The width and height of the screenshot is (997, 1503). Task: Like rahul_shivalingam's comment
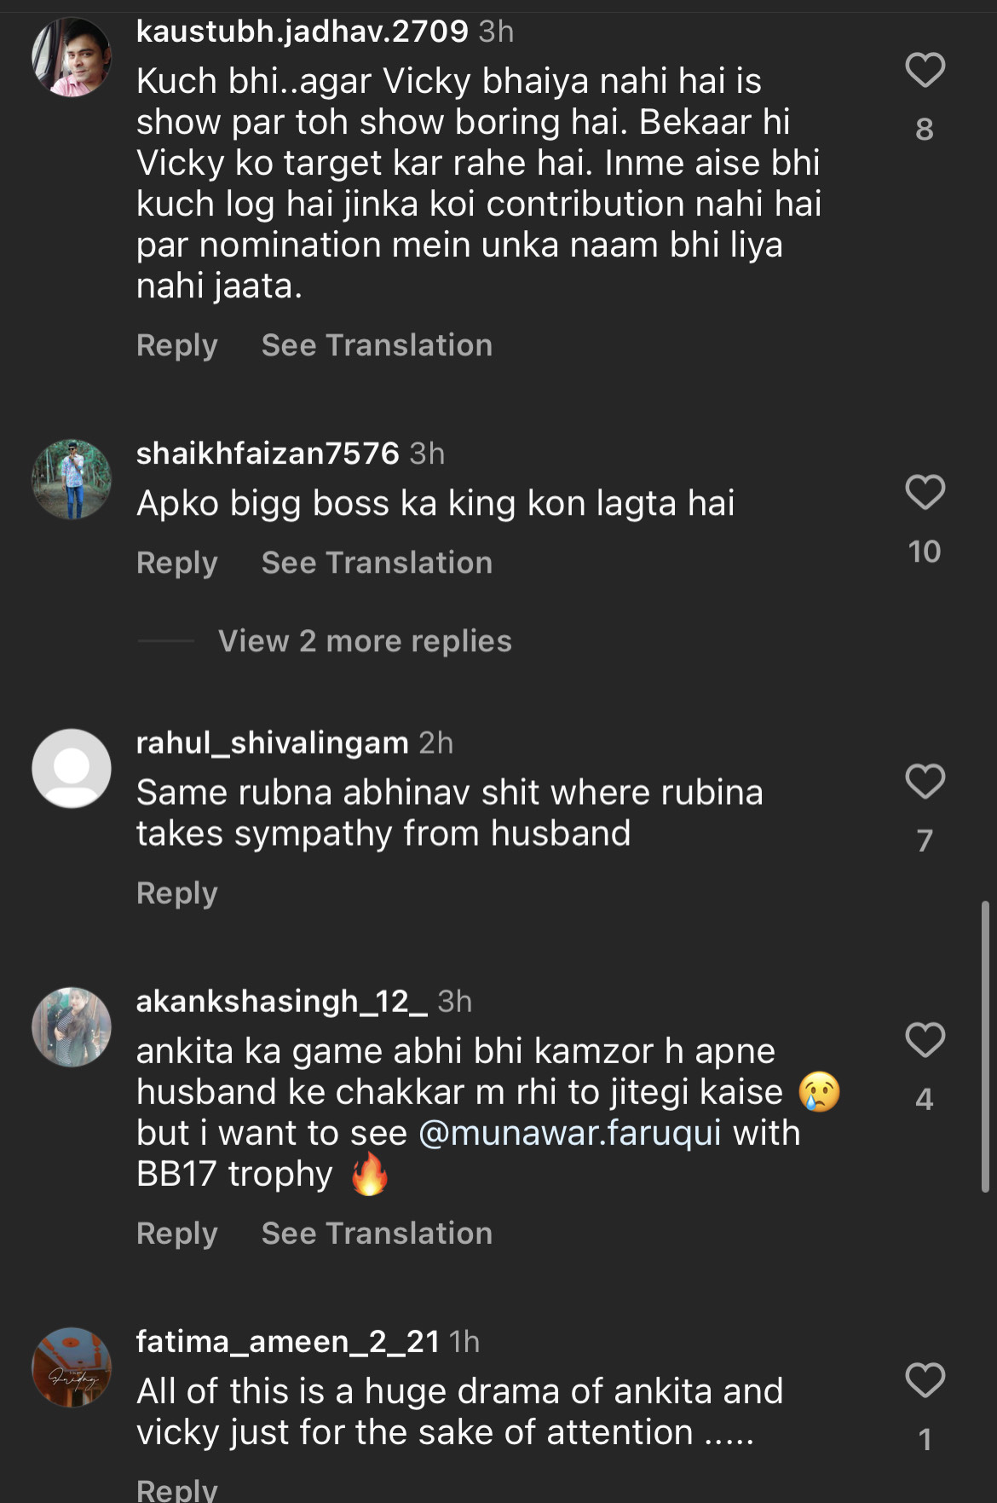[x=925, y=782]
